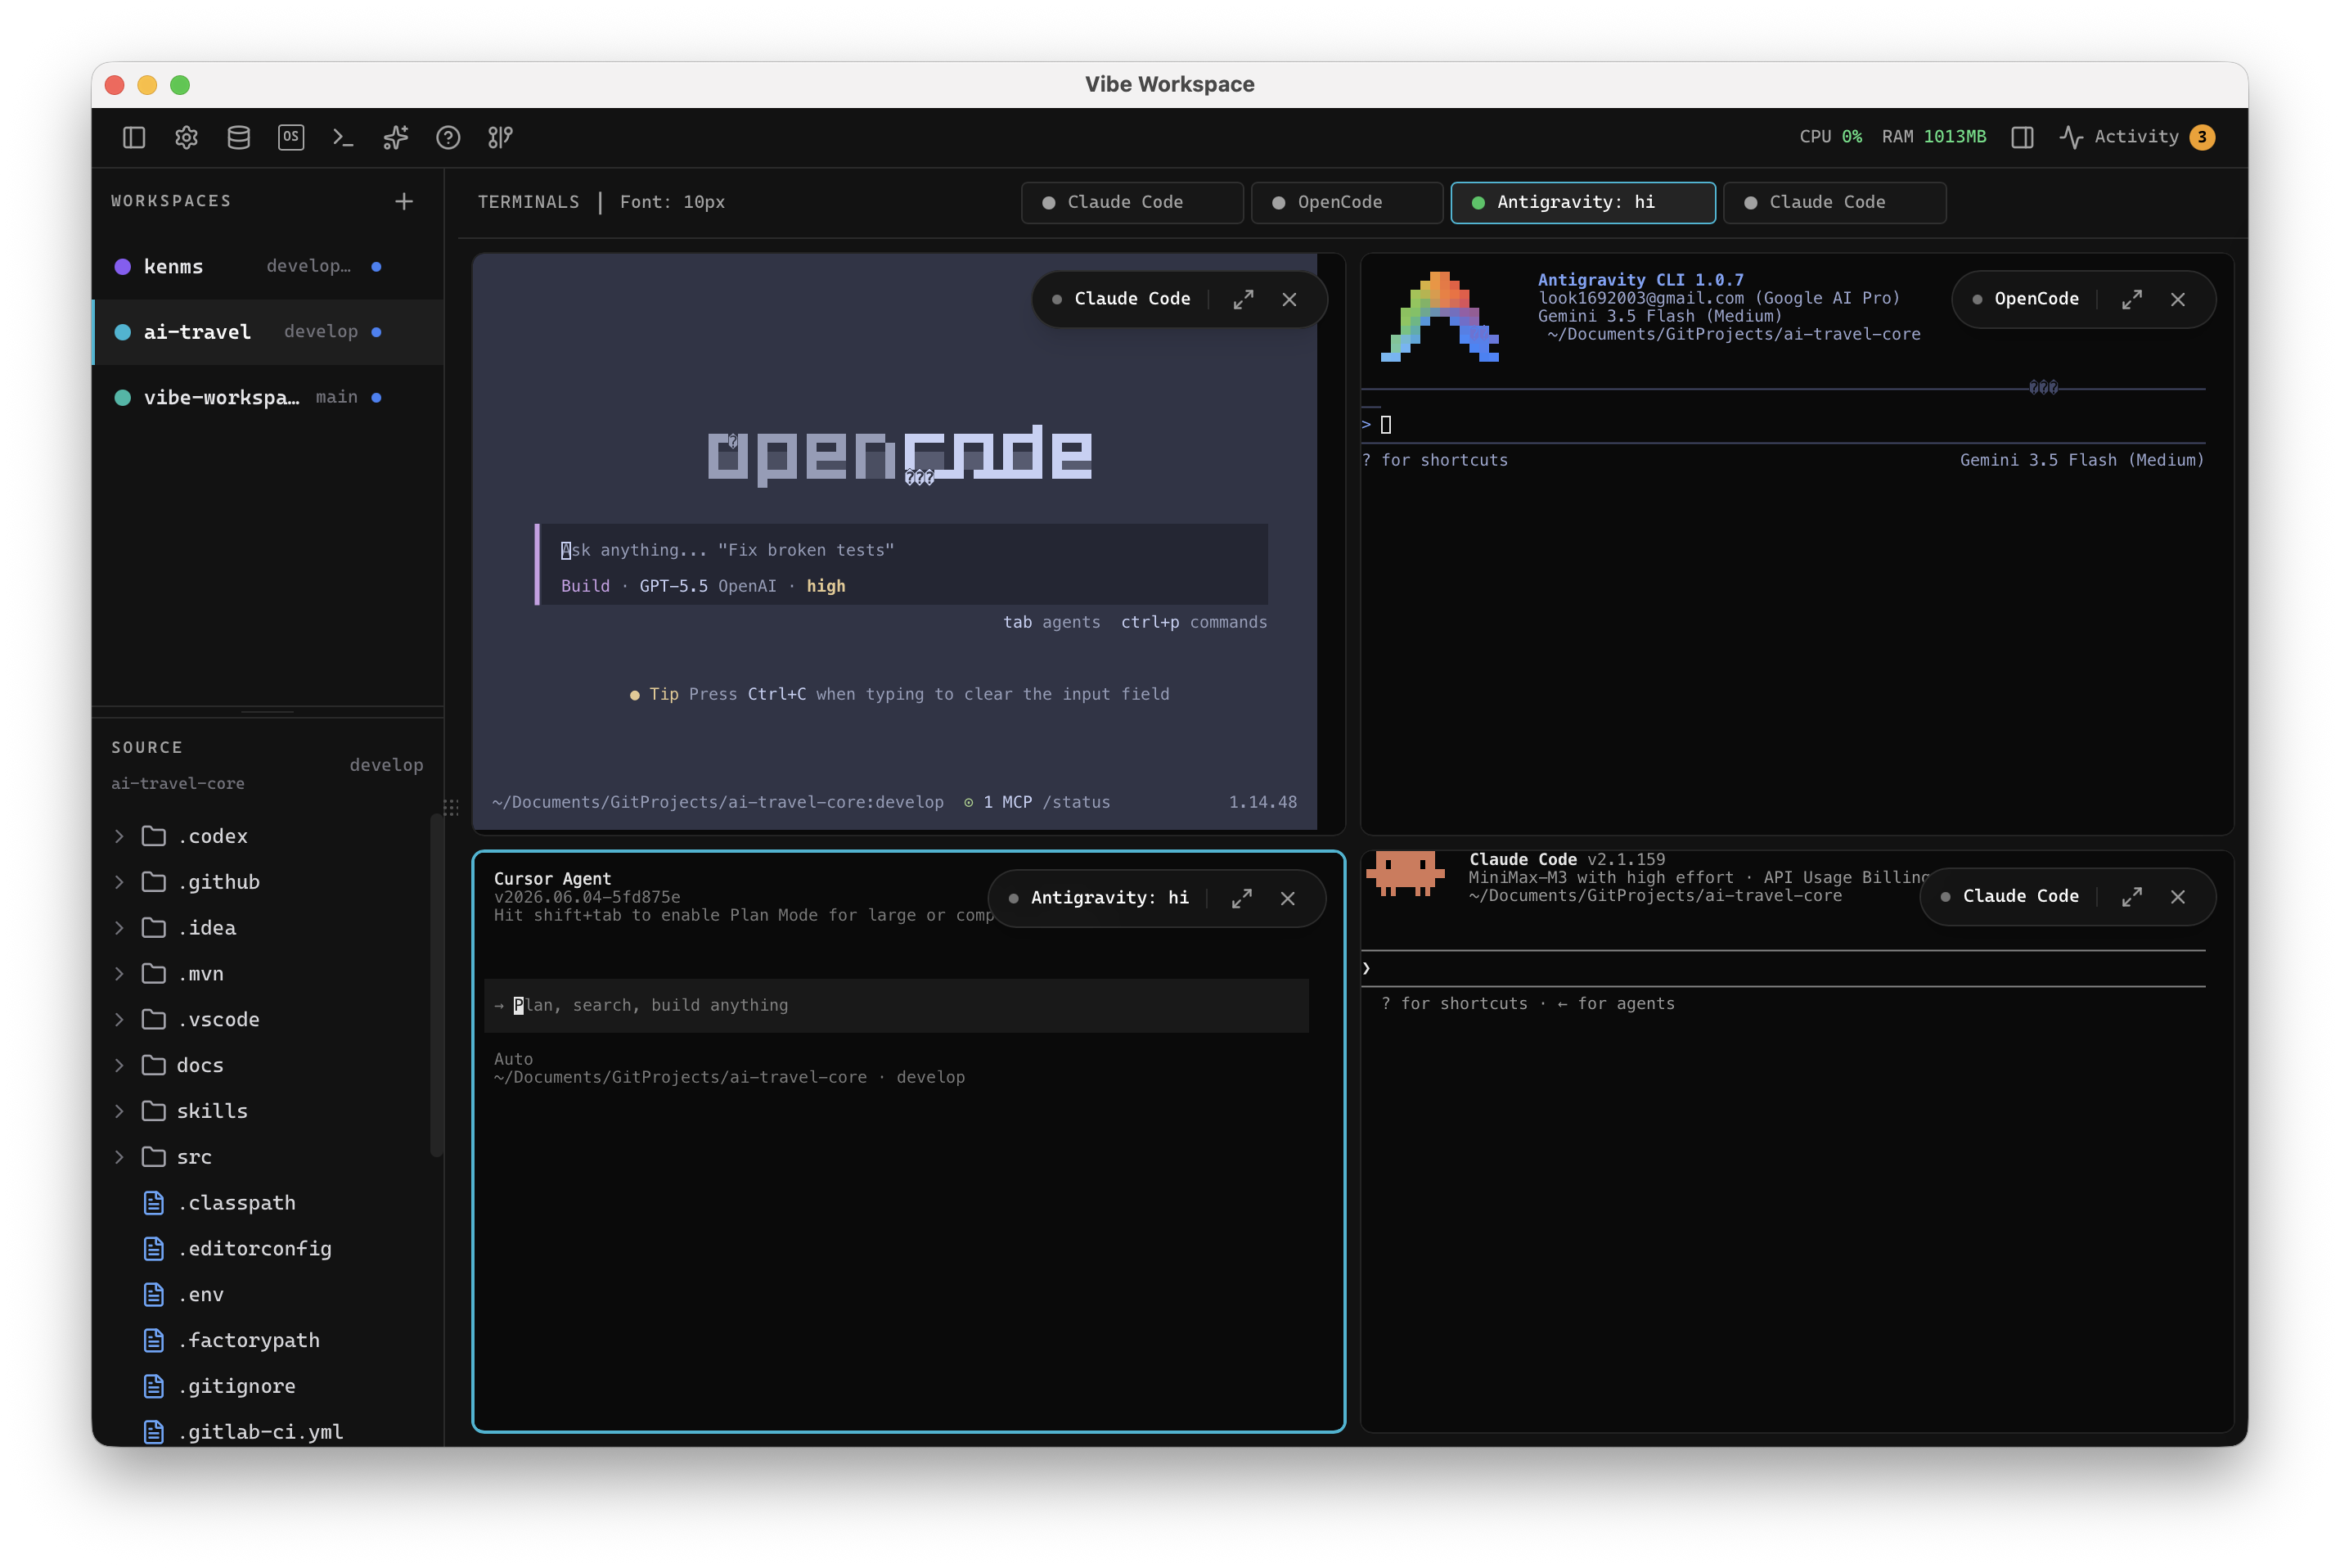2340x1568 pixels.
Task: Open the help question mark icon
Action: point(448,137)
